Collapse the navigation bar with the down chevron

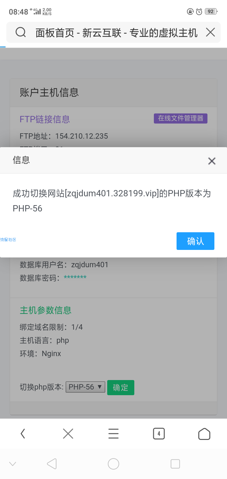coord(13,464)
